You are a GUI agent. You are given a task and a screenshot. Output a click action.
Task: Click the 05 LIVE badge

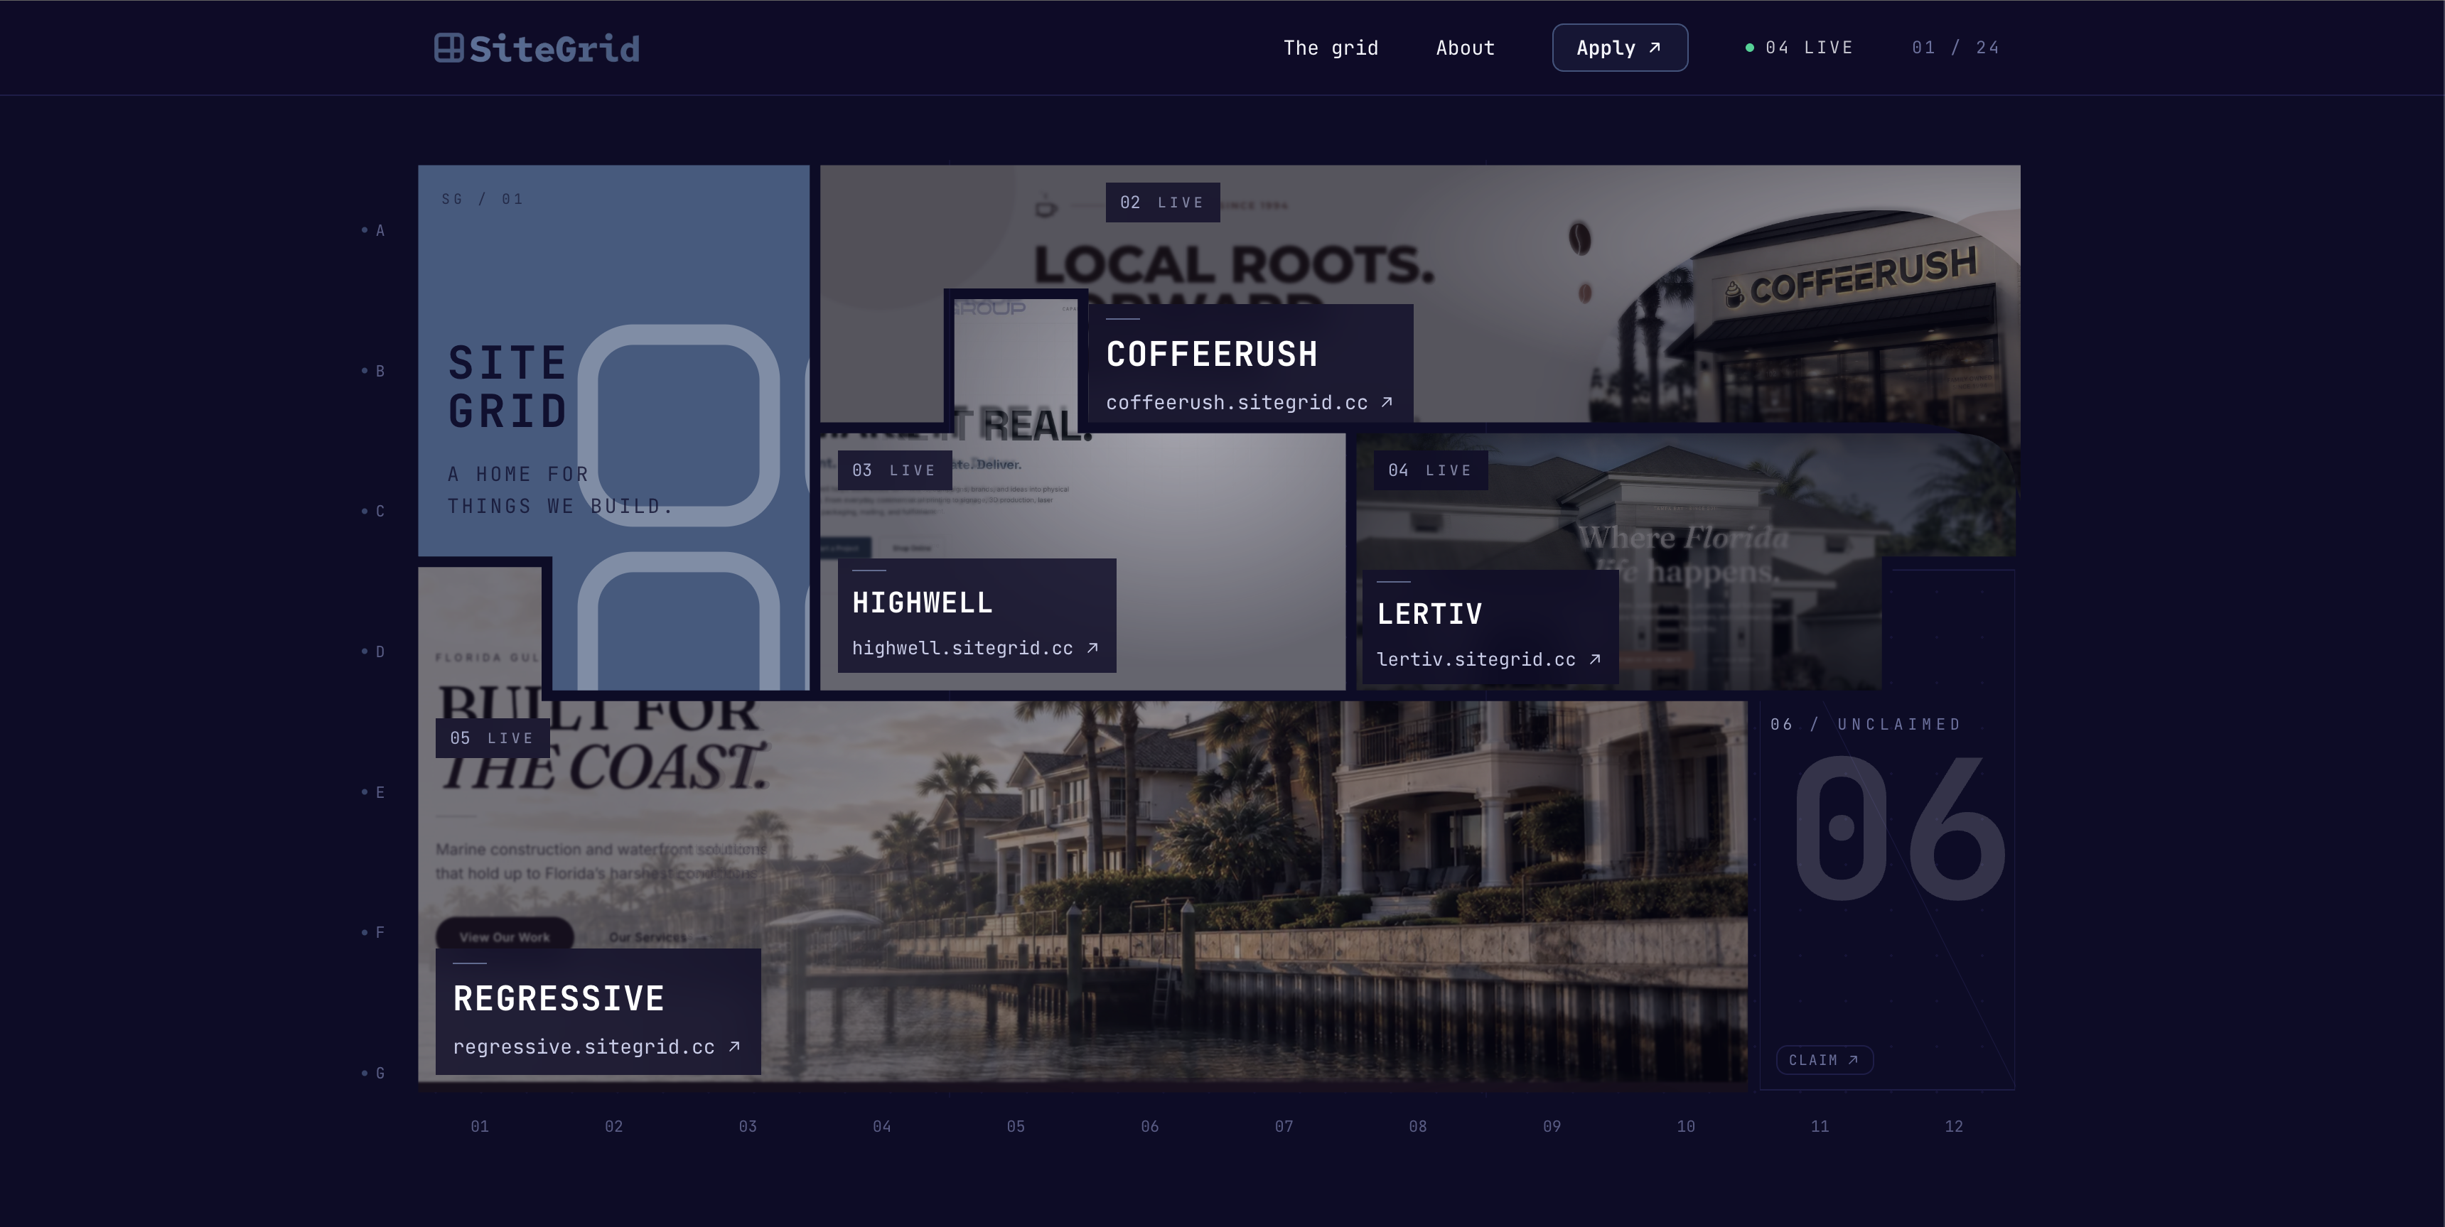[492, 737]
